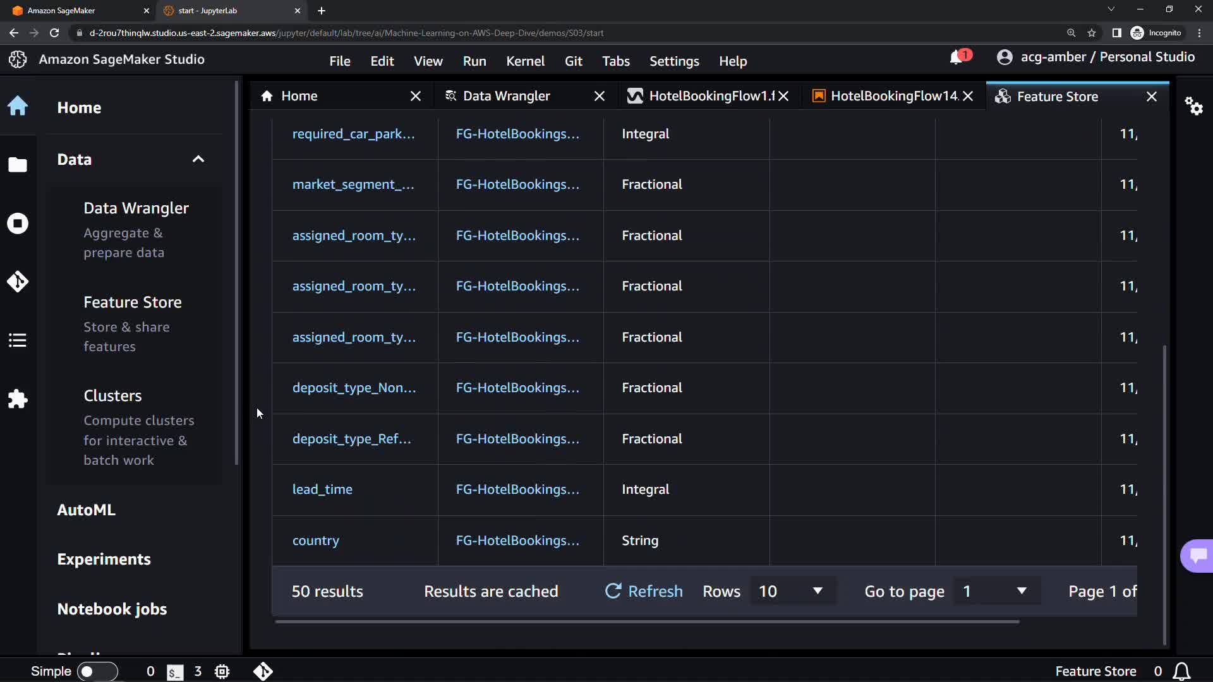The image size is (1213, 682).
Task: Toggle the Simple interface mode switch
Action: tap(97, 671)
